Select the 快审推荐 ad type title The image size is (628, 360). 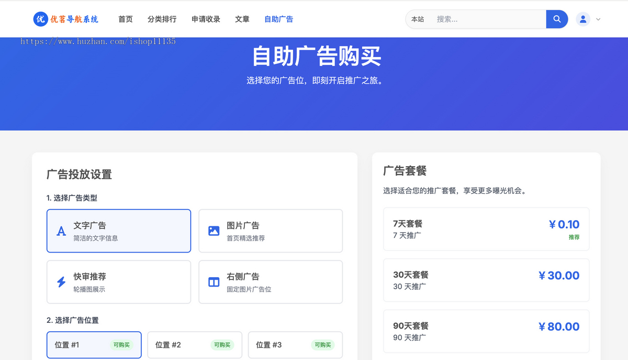pos(89,277)
